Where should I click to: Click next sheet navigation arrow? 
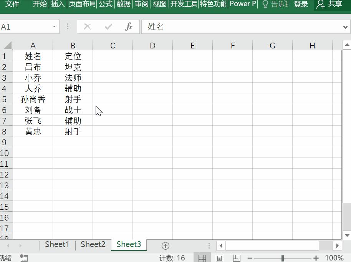pyautogui.click(x=20, y=245)
